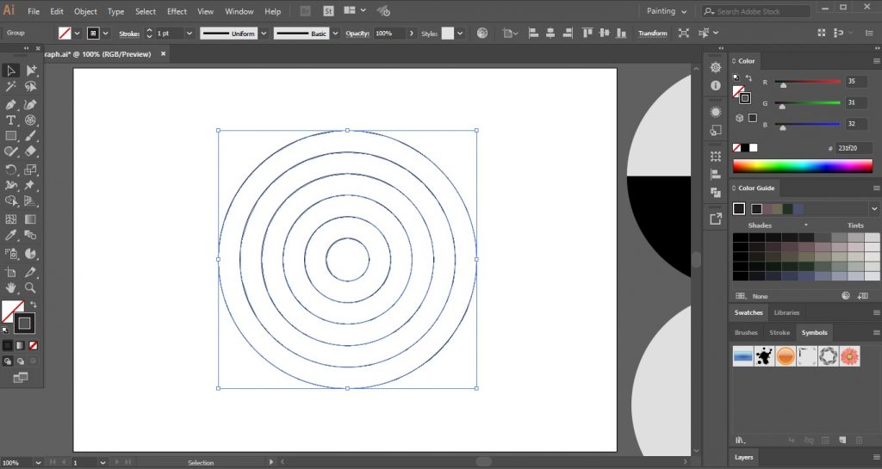Select the Polar Grid tool
This screenshot has height=469, width=882.
pos(31,120)
